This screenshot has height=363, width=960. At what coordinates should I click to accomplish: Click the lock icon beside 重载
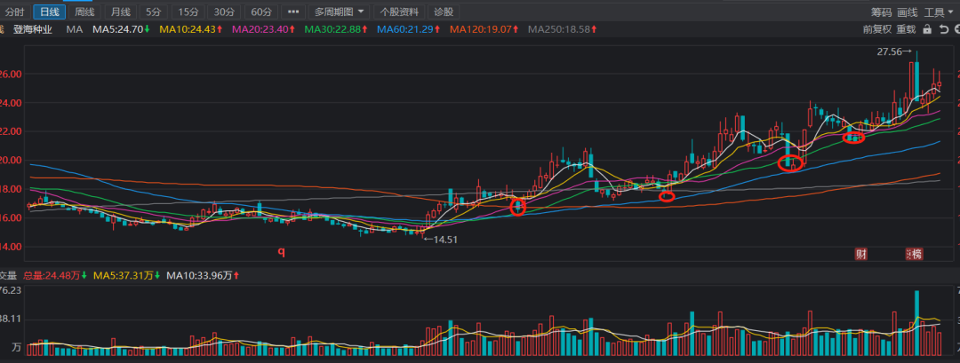[927, 29]
